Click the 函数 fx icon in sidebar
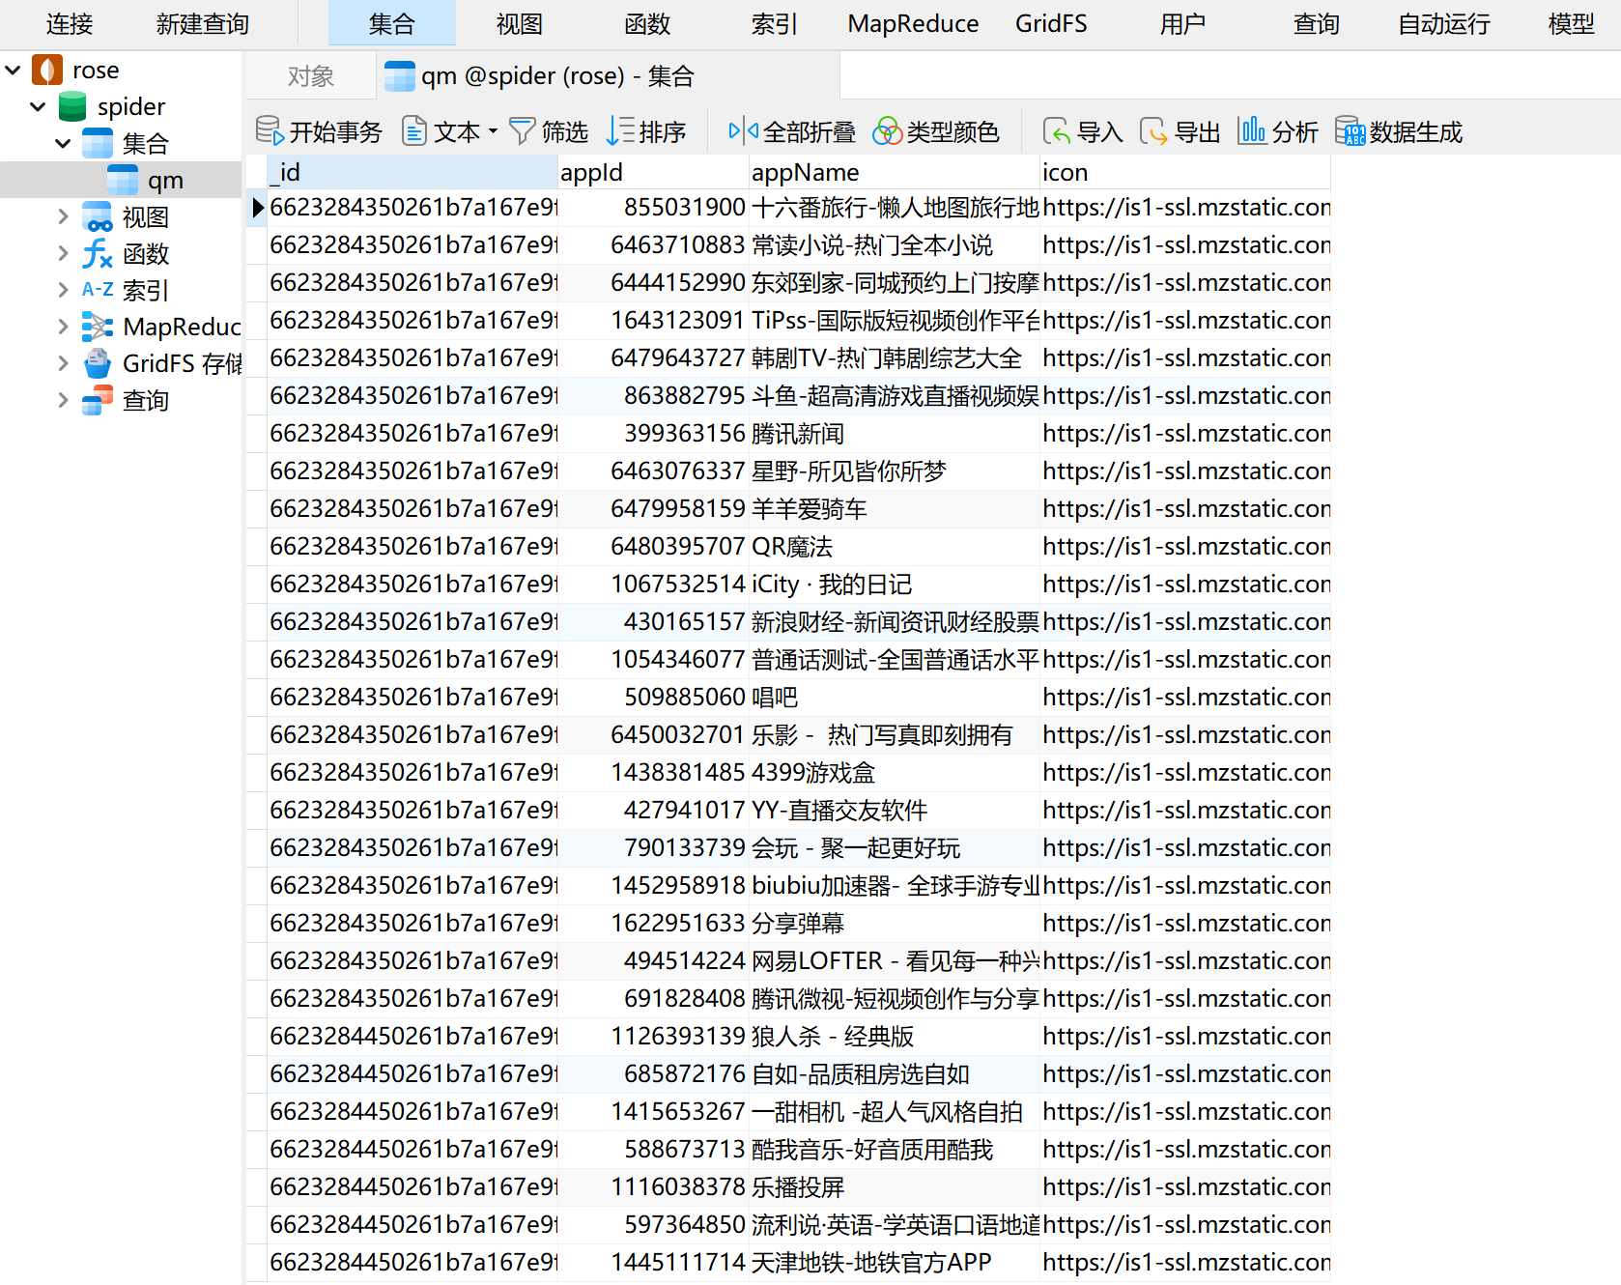 click(x=98, y=253)
